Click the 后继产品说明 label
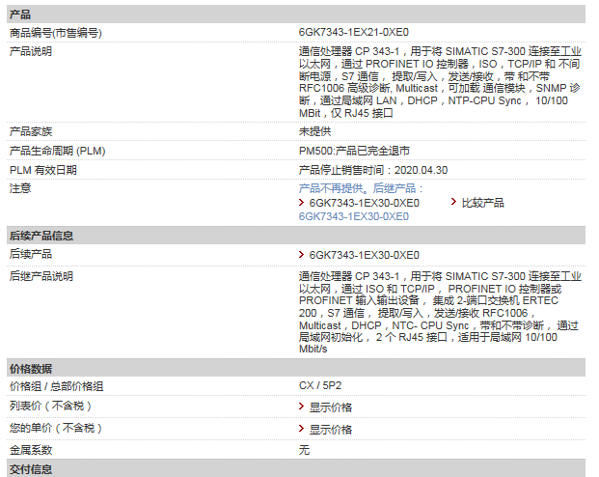Viewport: 599px width, 477px height. tap(41, 276)
